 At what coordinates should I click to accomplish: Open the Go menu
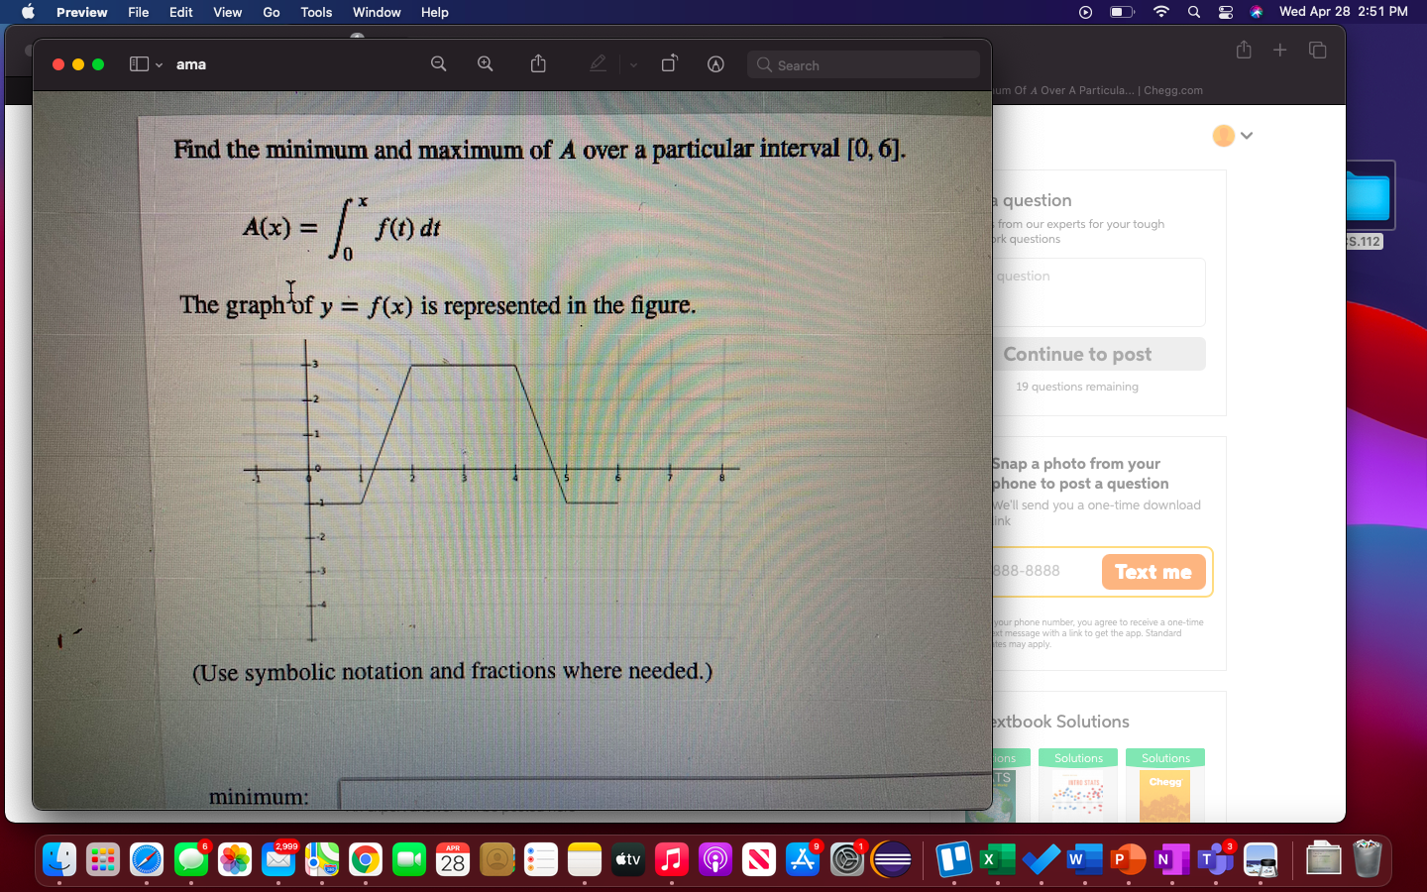272,12
